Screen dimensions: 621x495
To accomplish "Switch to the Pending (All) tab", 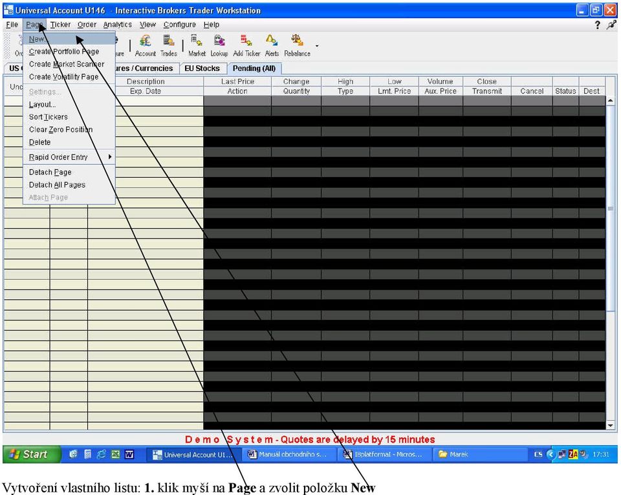I will (254, 68).
